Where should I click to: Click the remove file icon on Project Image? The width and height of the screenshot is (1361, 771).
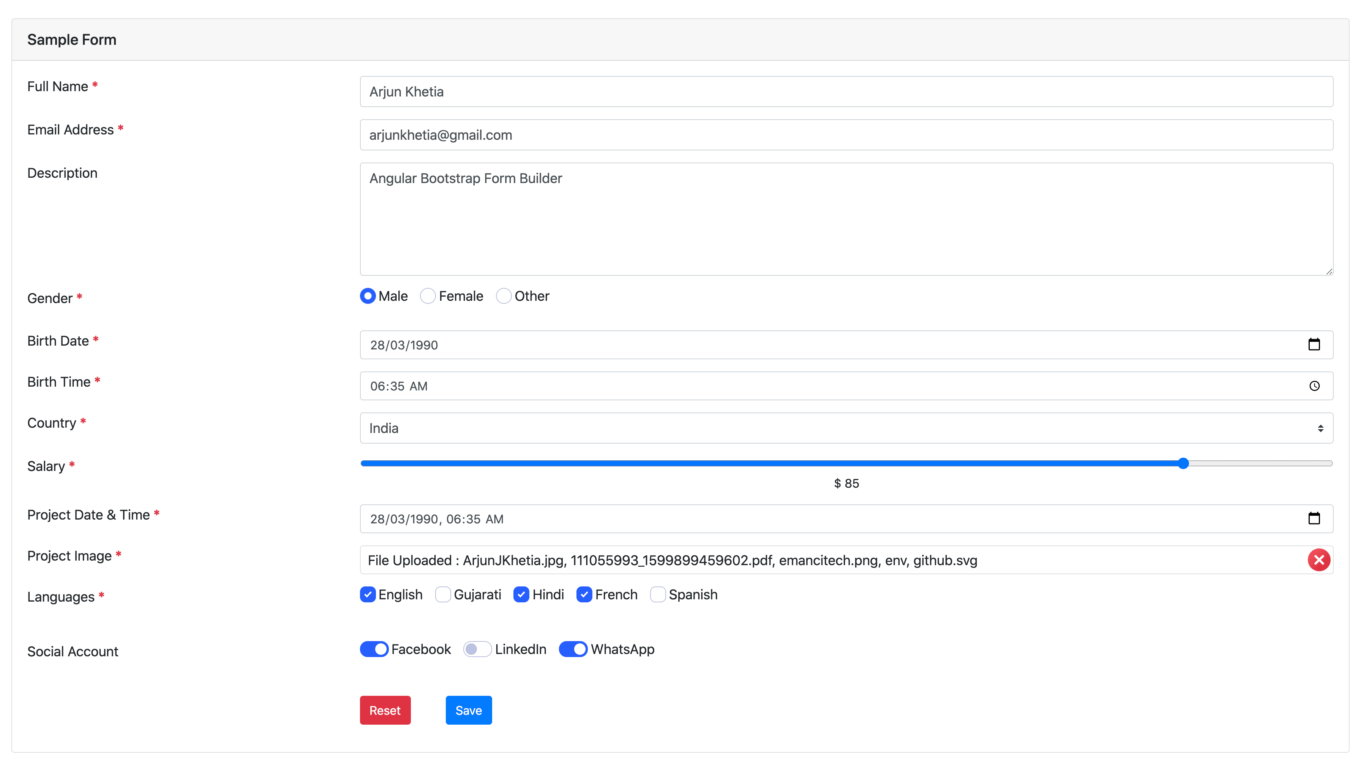pos(1319,560)
